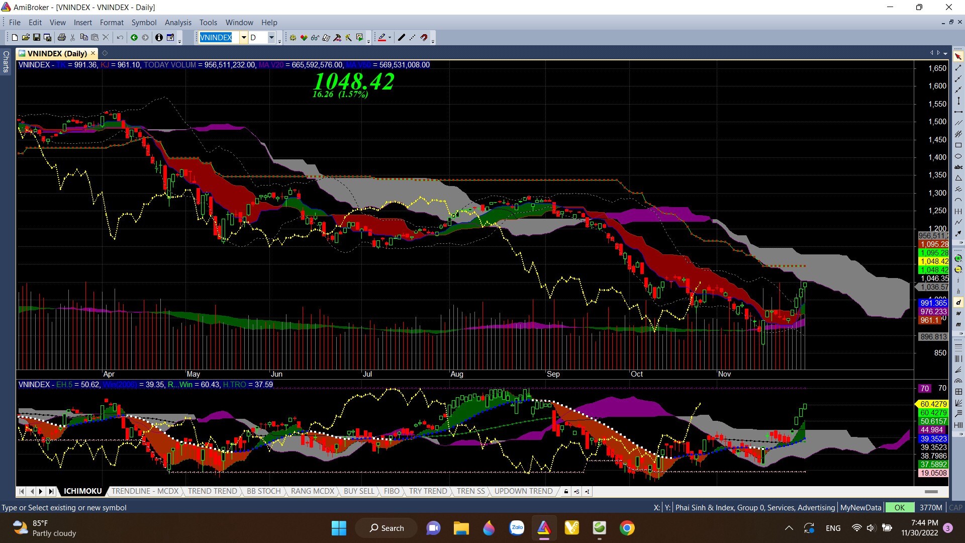Image resolution: width=965 pixels, height=543 pixels.
Task: Select the Fibonacci retracement lines tool
Action: click(958, 347)
